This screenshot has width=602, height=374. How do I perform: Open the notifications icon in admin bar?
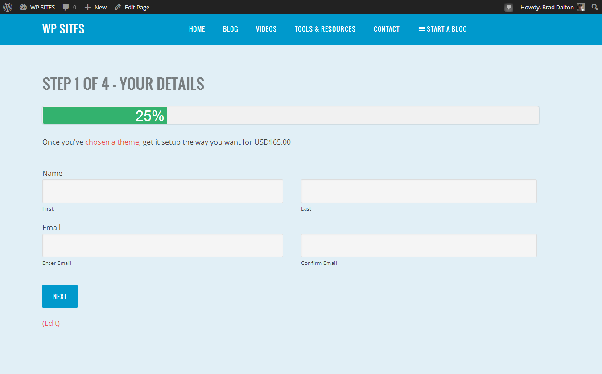[x=509, y=7]
